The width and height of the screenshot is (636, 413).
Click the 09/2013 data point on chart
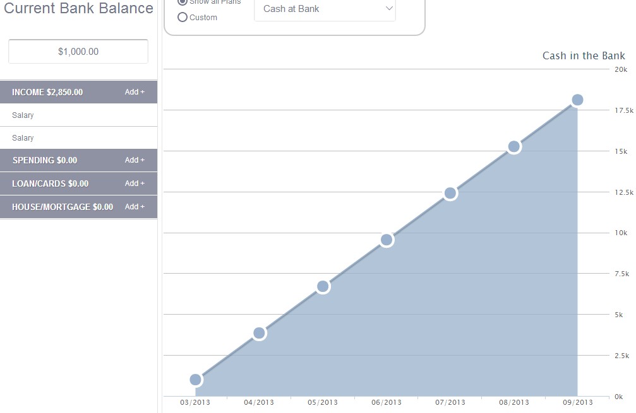[577, 100]
